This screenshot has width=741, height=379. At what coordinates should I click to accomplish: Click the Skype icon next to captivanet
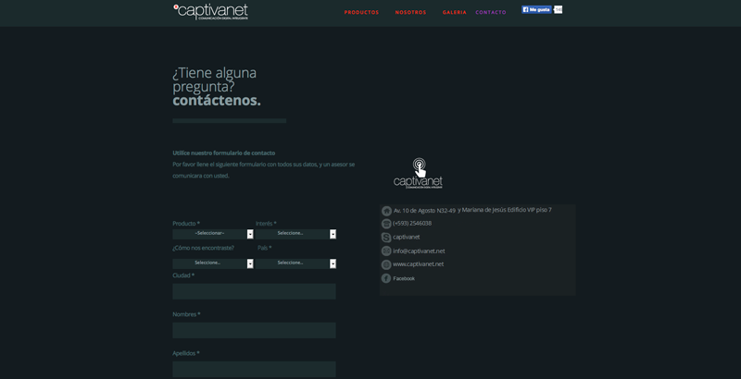[x=386, y=238]
